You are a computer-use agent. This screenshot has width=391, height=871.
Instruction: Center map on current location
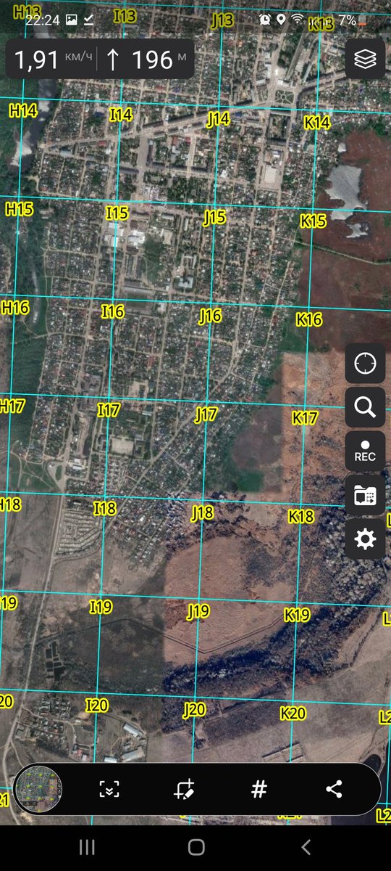point(365,363)
